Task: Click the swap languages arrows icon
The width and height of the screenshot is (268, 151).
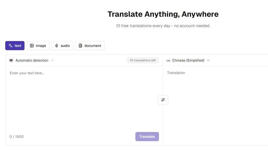Action: [163, 100]
